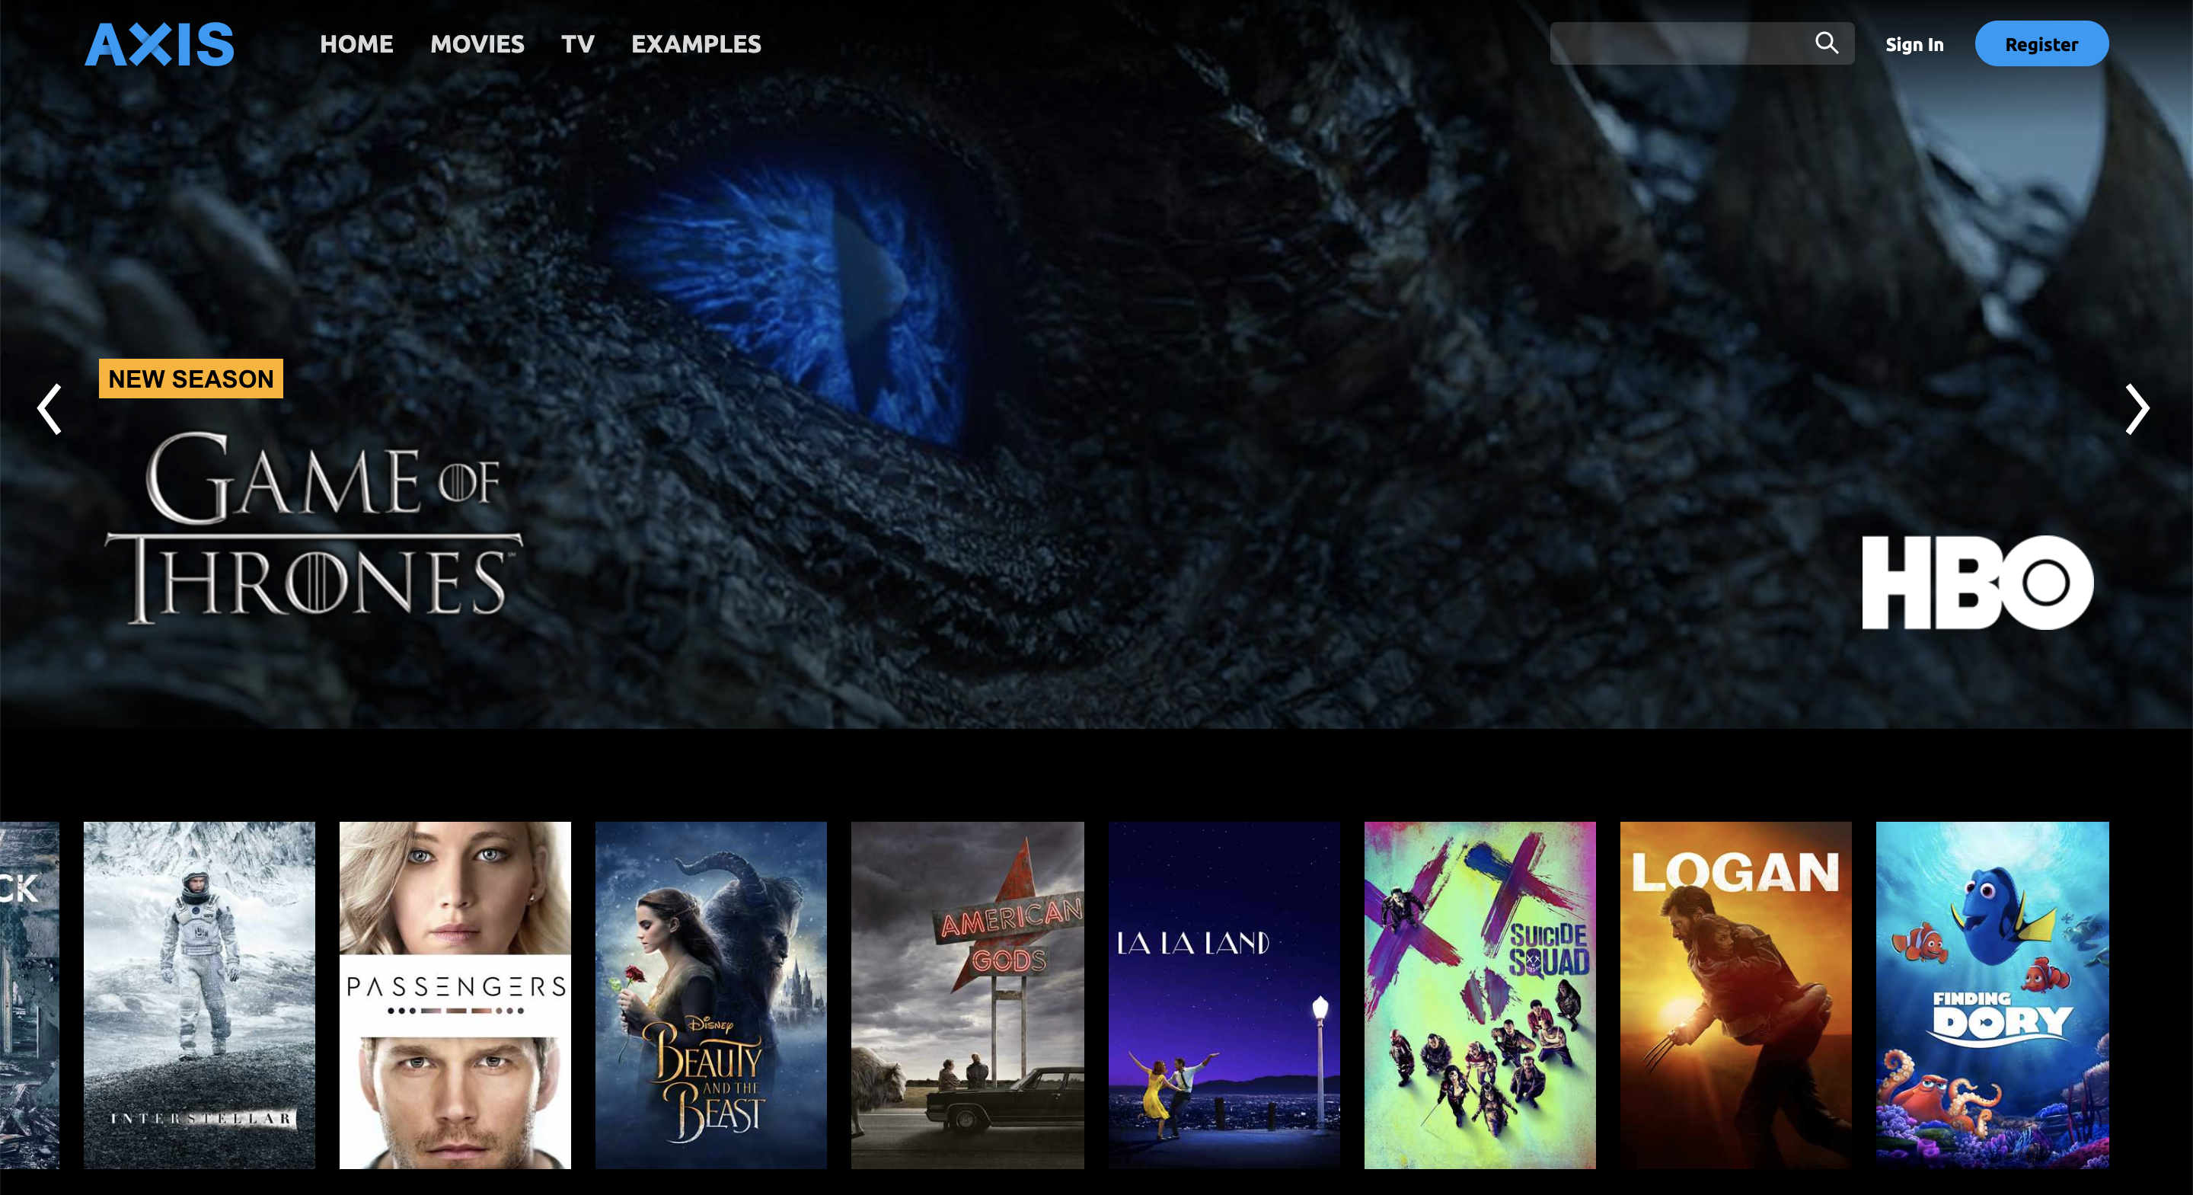Open the Beauty and the Beast poster
Viewport: 2193px width, 1195px height.
711,995
